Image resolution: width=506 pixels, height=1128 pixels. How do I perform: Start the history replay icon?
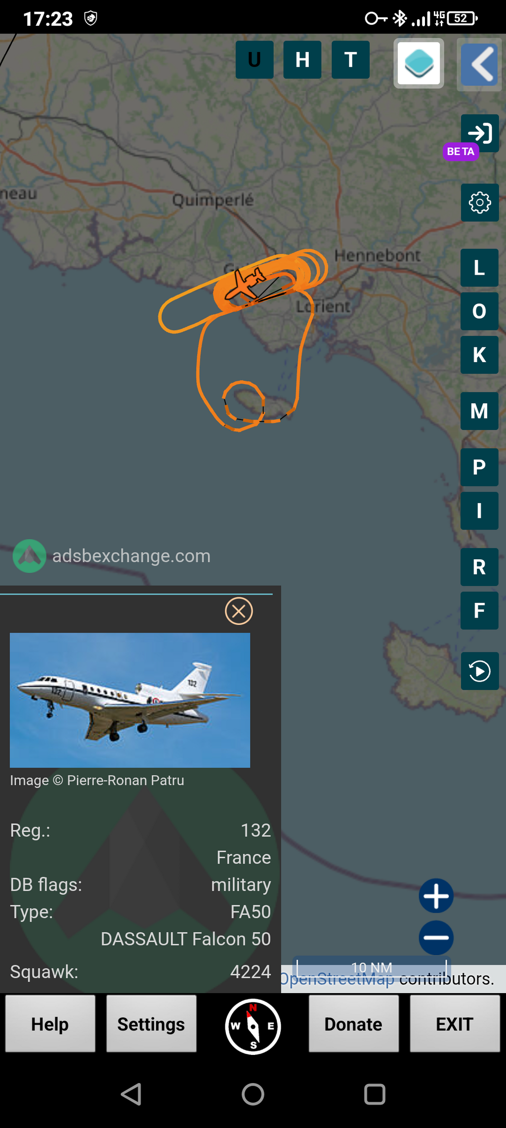point(480,671)
